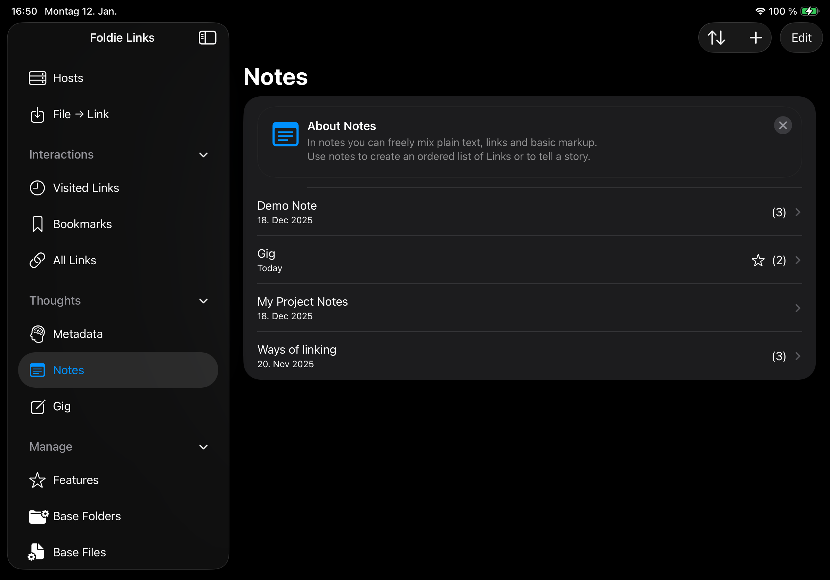Open the Metadata view
This screenshot has height=580, width=830.
78,334
